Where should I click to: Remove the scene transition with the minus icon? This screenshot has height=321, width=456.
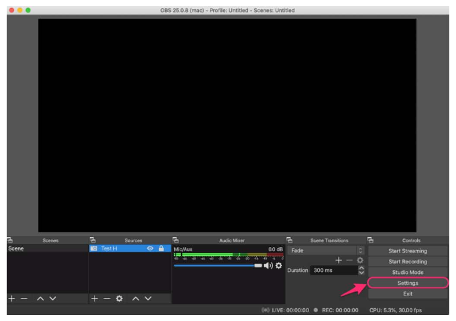(x=349, y=260)
